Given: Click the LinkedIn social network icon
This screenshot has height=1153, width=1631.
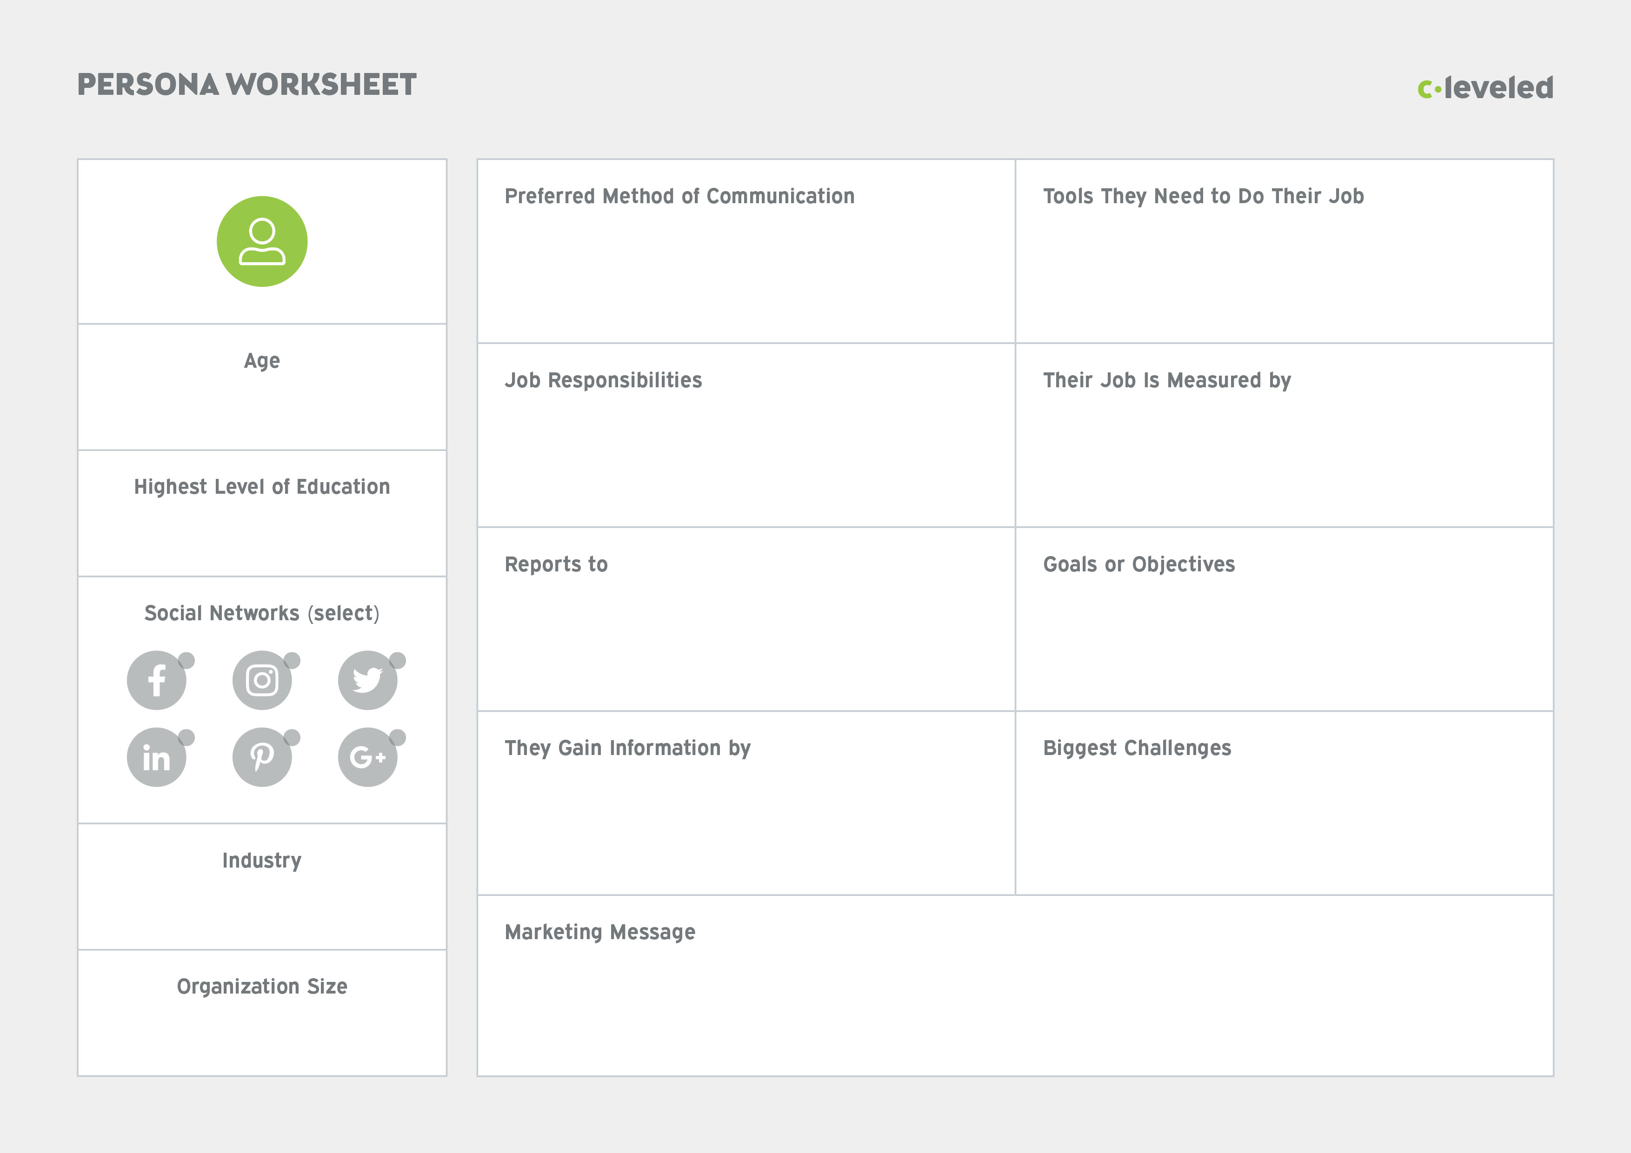Looking at the screenshot, I should (x=156, y=757).
